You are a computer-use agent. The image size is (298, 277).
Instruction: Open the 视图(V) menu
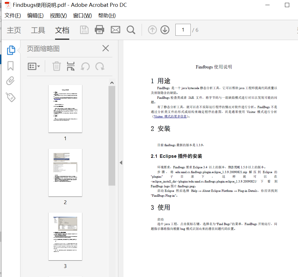tap(58, 15)
